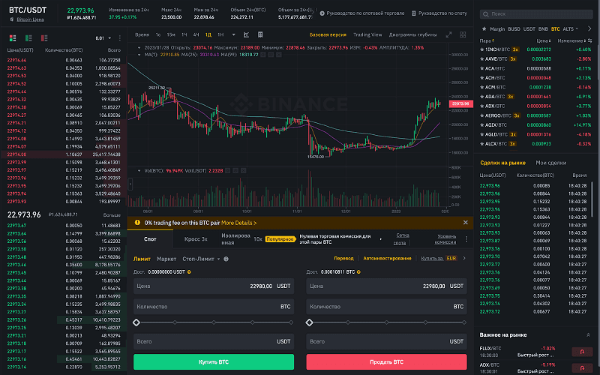The image size is (600, 375).
Task: Show favorites star filter in market list
Action: coord(484,28)
